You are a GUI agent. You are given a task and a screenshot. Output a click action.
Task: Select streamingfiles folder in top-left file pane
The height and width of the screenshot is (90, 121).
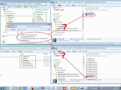click(x=40, y=20)
